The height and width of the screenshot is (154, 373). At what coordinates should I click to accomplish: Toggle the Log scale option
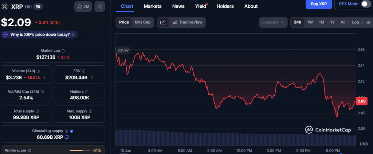[x=356, y=22]
